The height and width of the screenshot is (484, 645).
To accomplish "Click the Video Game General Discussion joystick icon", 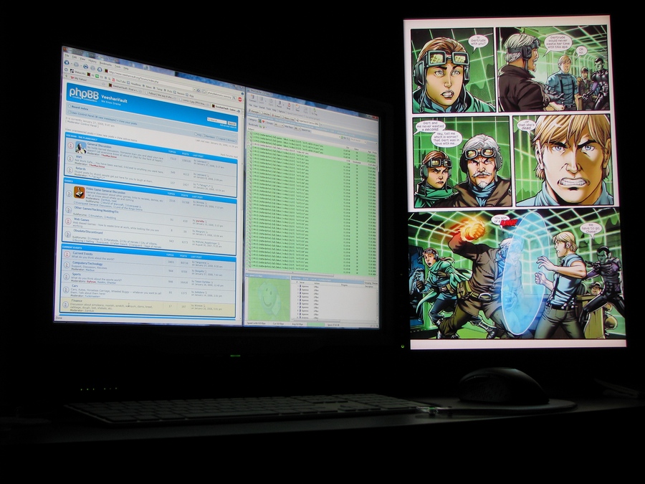I will pos(80,192).
